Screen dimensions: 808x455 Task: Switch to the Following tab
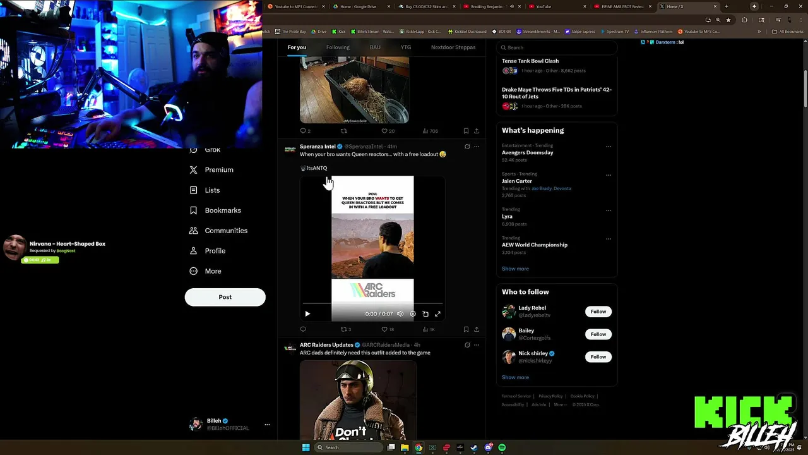[338, 47]
